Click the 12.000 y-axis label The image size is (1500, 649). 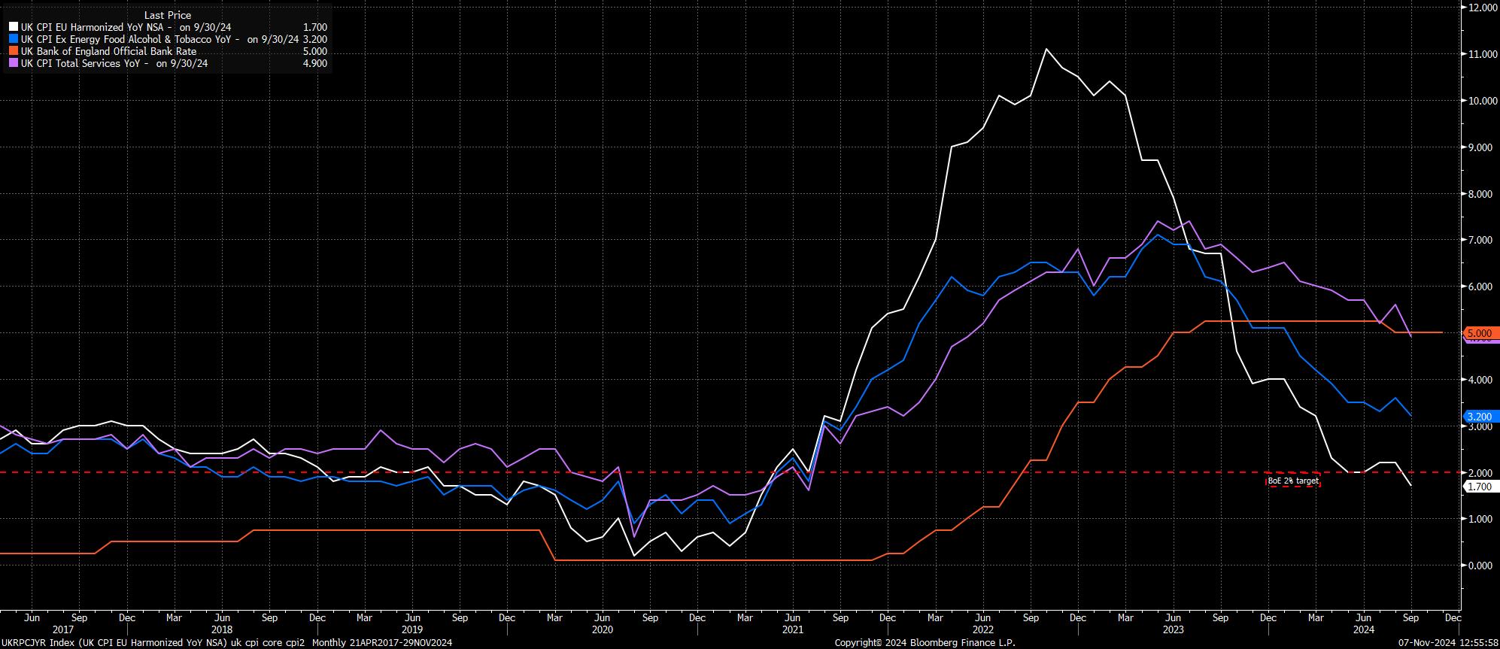coord(1481,8)
